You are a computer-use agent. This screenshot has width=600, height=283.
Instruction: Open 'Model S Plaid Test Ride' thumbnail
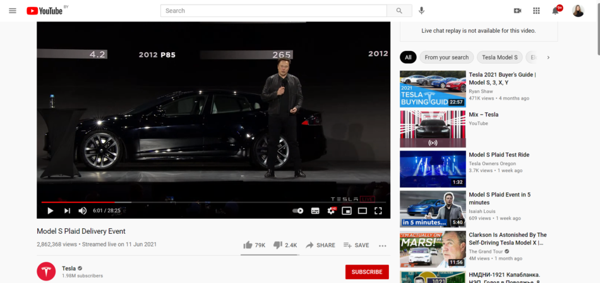[x=432, y=169]
